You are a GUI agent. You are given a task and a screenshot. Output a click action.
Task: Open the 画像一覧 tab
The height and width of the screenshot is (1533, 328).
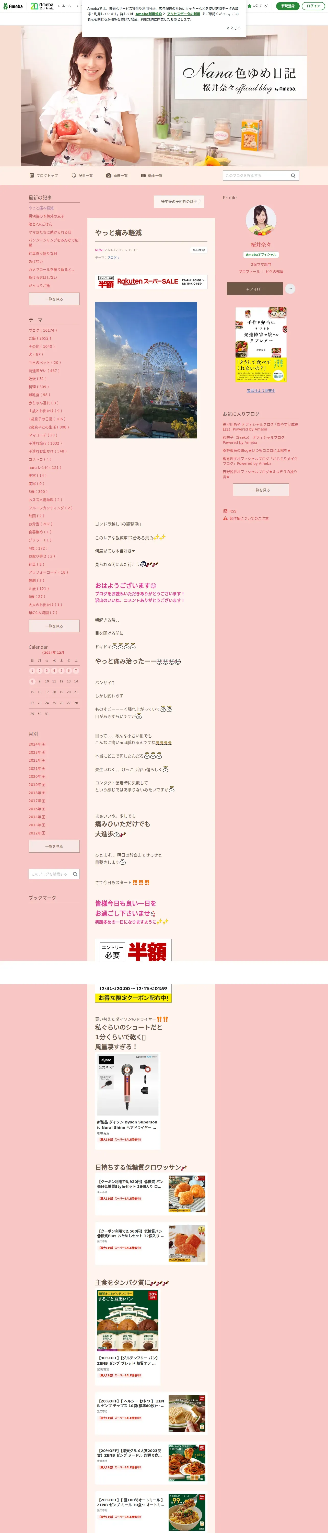[x=117, y=176]
